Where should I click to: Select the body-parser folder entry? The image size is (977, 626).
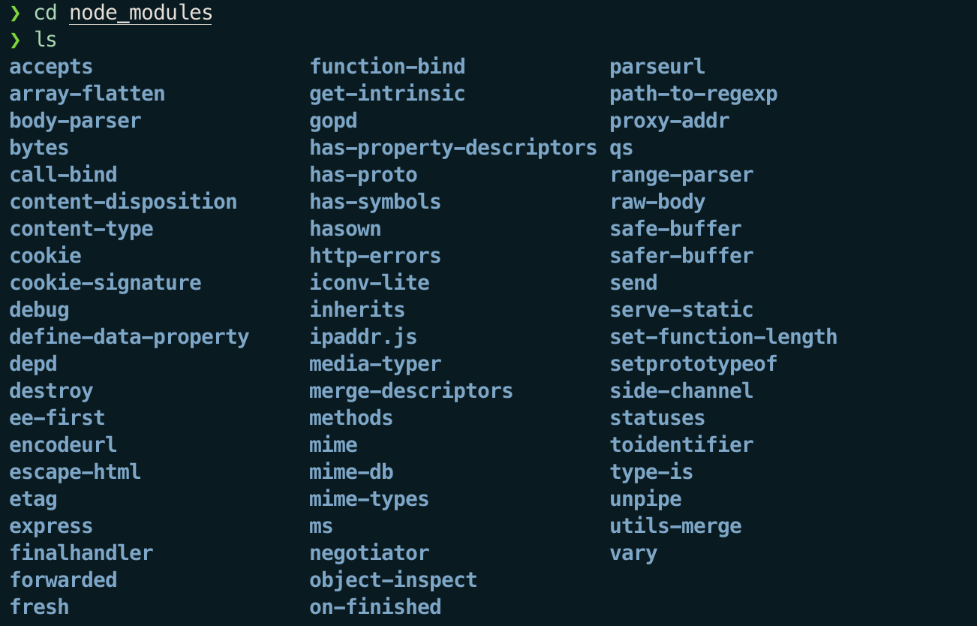(x=75, y=121)
